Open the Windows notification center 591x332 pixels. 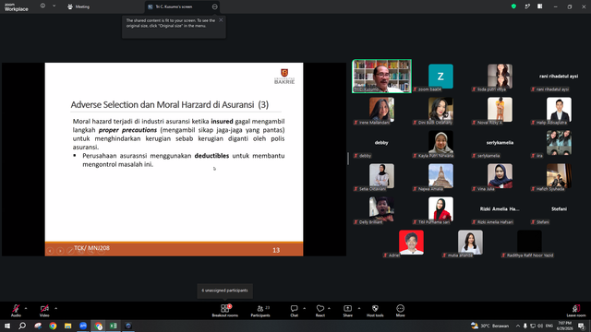pos(581,326)
